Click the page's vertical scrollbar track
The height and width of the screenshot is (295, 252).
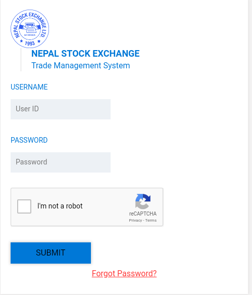click(x=250, y=148)
